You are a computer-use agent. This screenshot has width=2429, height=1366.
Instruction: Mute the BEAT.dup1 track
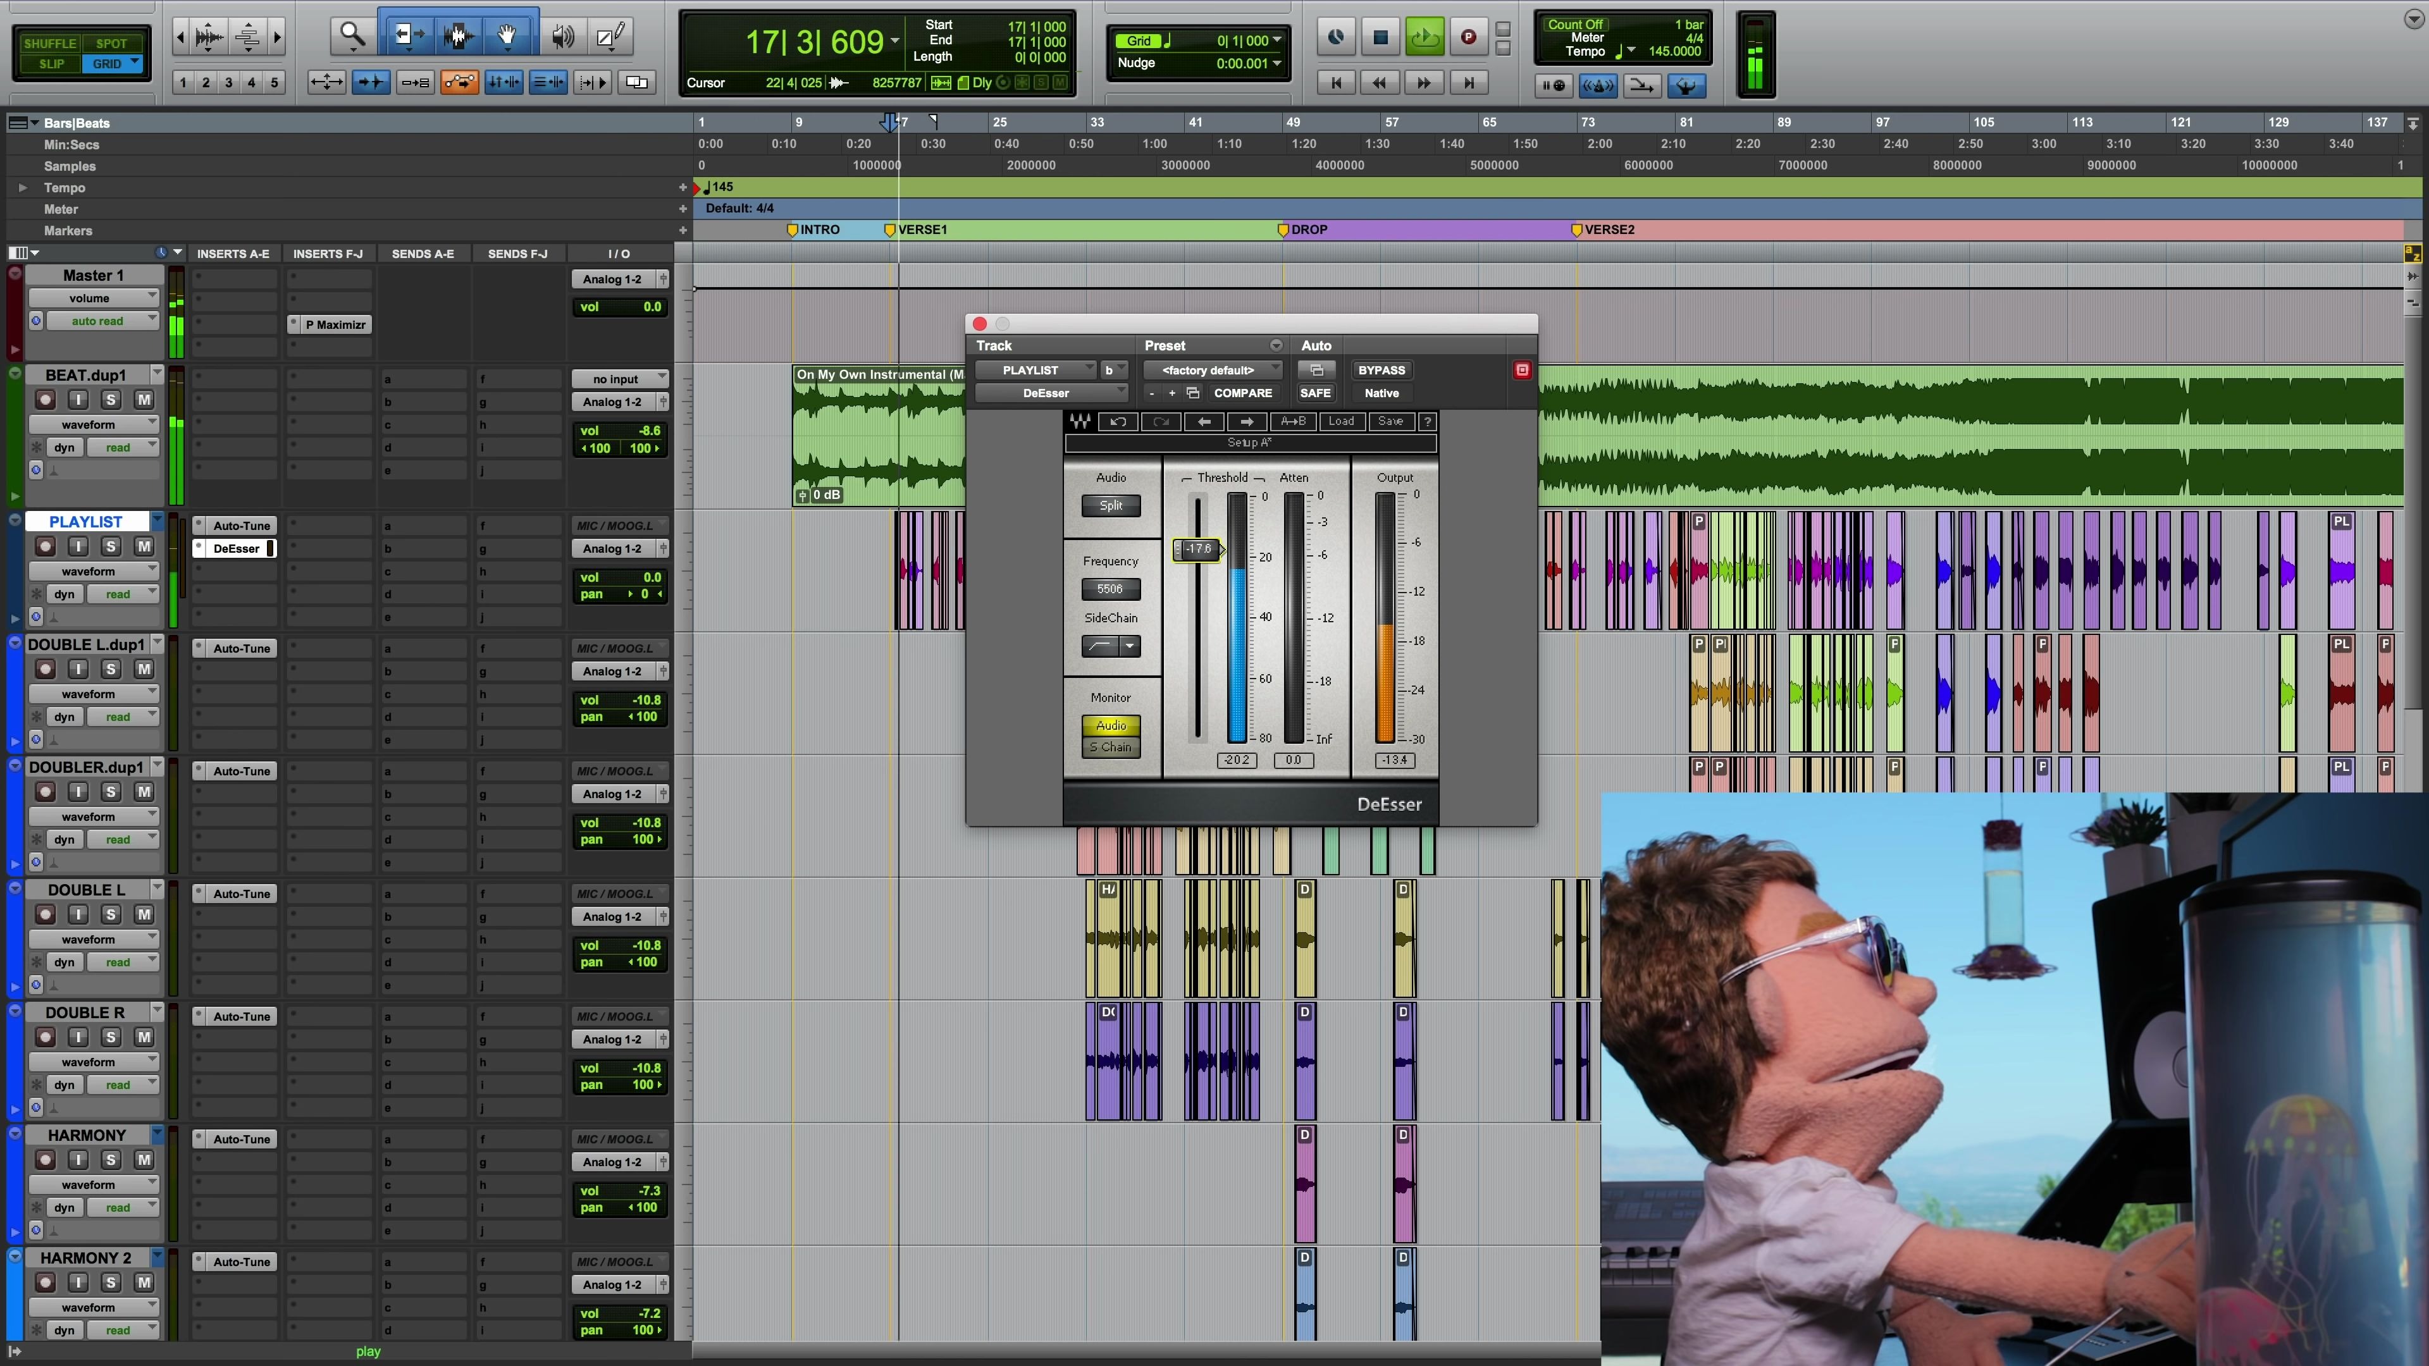coord(144,400)
